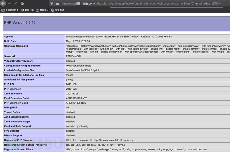The width and height of the screenshot is (230, 152).
Task: Select the Registered PHP Streams label
Action: (x=18, y=140)
